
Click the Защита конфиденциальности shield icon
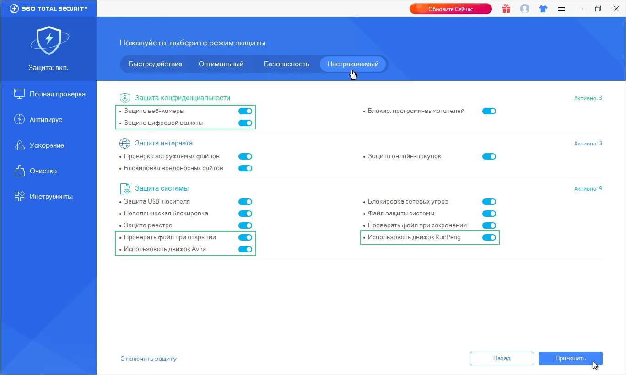(x=125, y=98)
